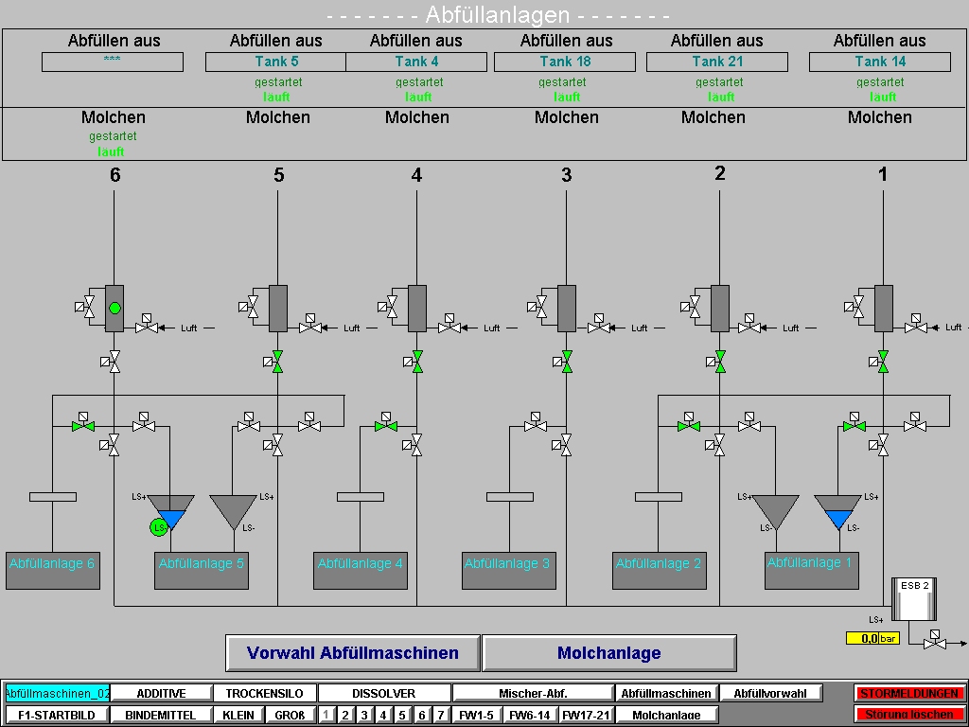Image resolution: width=969 pixels, height=727 pixels.
Task: Open the ESB 2 vessel icon
Action: [914, 598]
